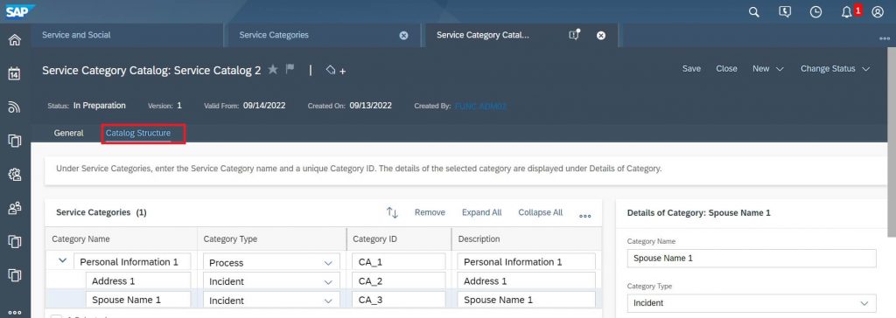Open the calendar icon in sidebar
Image resolution: width=896 pixels, height=318 pixels.
(x=15, y=73)
